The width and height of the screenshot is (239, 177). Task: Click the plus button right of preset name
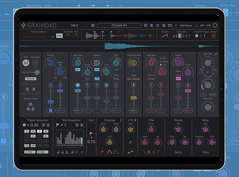pyautogui.click(x=145, y=26)
